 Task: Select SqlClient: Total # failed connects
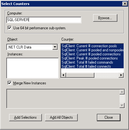coord(92,66)
